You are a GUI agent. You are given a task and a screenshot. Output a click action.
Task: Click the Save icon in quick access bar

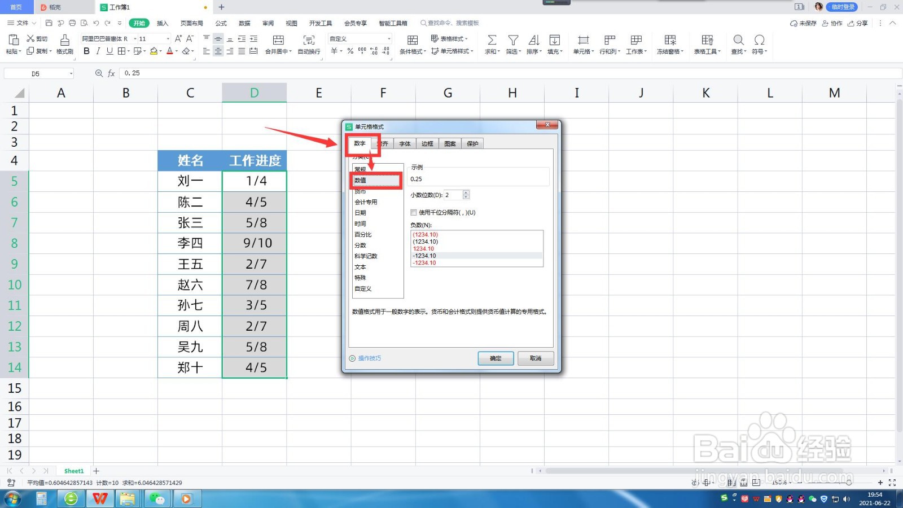(x=49, y=23)
